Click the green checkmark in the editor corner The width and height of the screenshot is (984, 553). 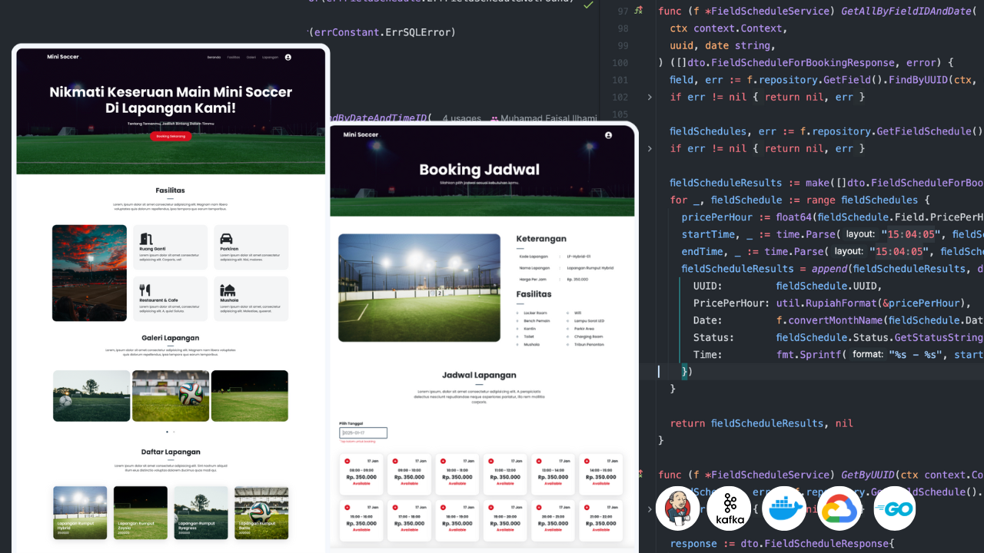coord(588,5)
